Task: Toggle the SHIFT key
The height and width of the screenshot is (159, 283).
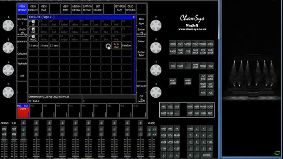Action: (x=163, y=113)
